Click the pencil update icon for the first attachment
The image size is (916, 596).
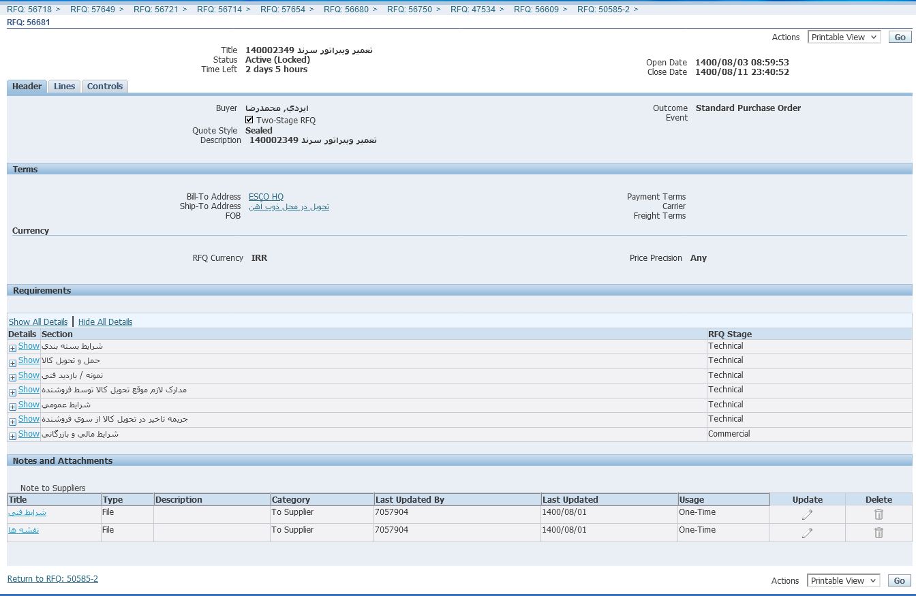(x=807, y=515)
